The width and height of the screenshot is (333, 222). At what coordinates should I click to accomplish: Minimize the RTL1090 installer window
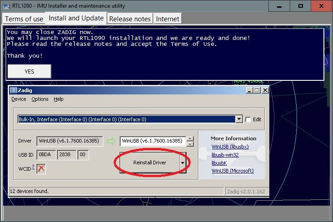click(x=279, y=6)
